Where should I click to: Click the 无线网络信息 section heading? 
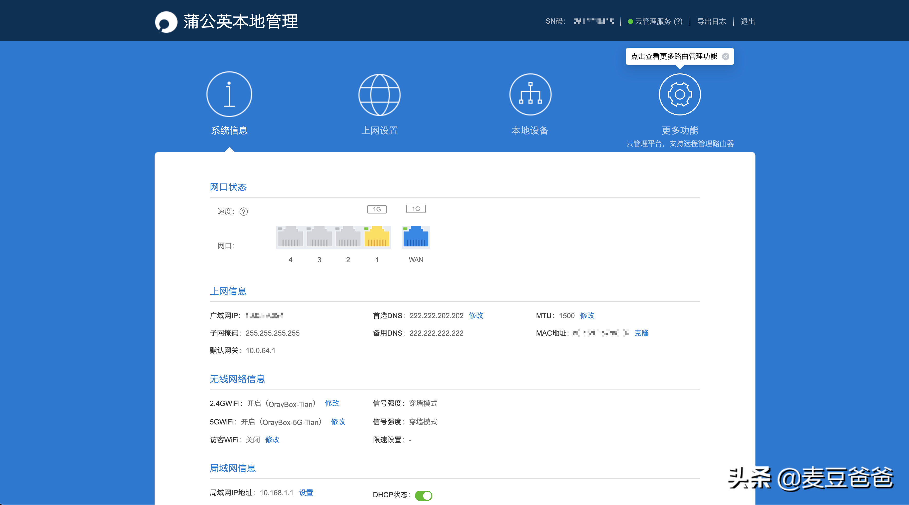tap(237, 379)
